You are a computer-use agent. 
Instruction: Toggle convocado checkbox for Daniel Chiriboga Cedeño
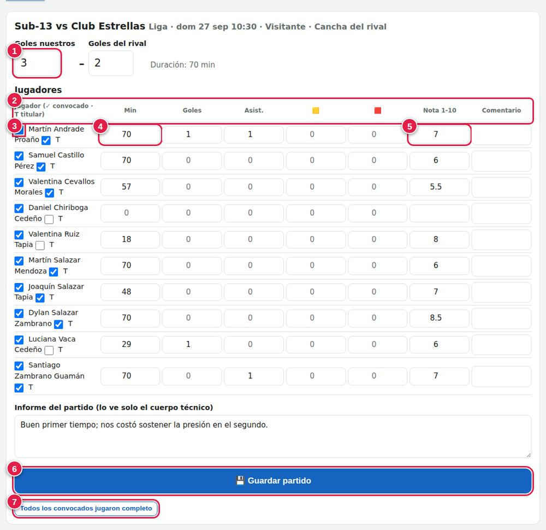click(19, 208)
